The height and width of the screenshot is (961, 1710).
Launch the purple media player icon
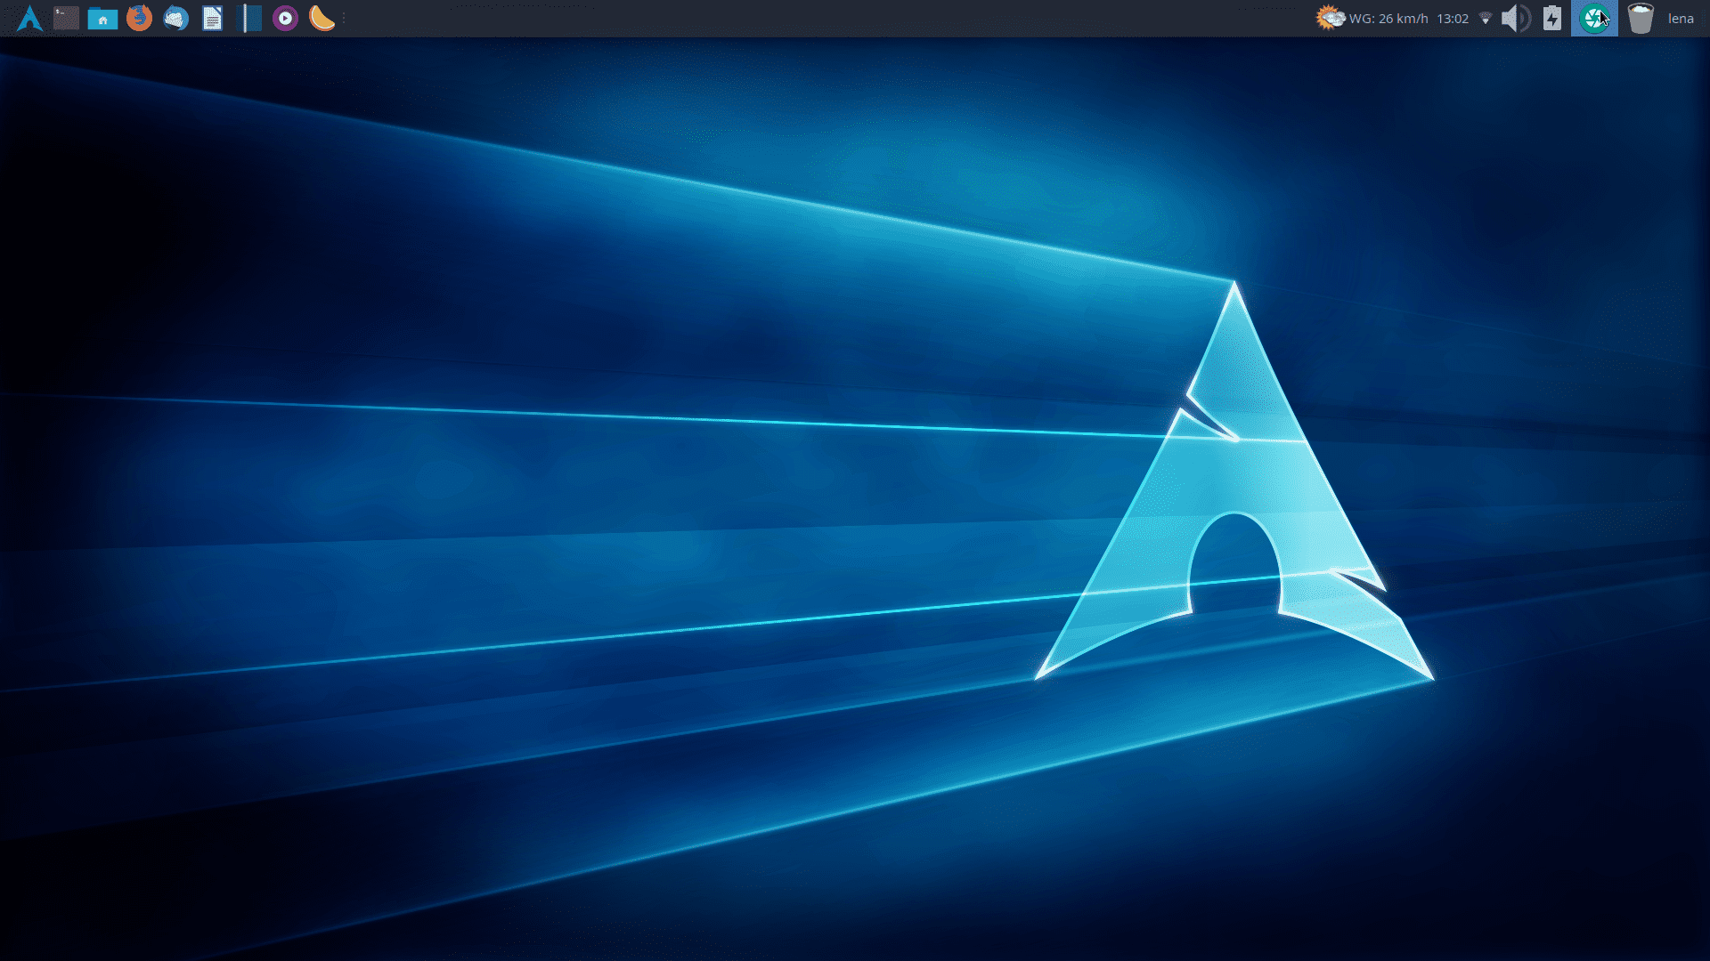[x=285, y=18]
